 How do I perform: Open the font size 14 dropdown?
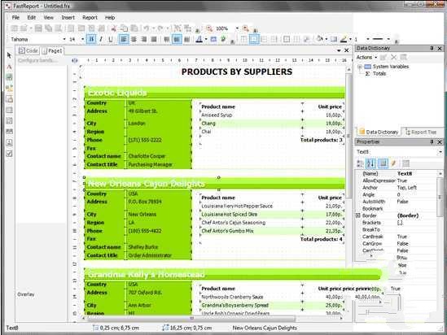[83, 39]
